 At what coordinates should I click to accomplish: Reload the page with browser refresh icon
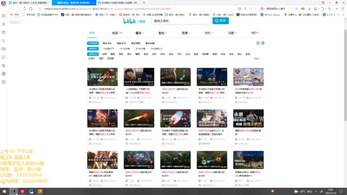[24, 9]
